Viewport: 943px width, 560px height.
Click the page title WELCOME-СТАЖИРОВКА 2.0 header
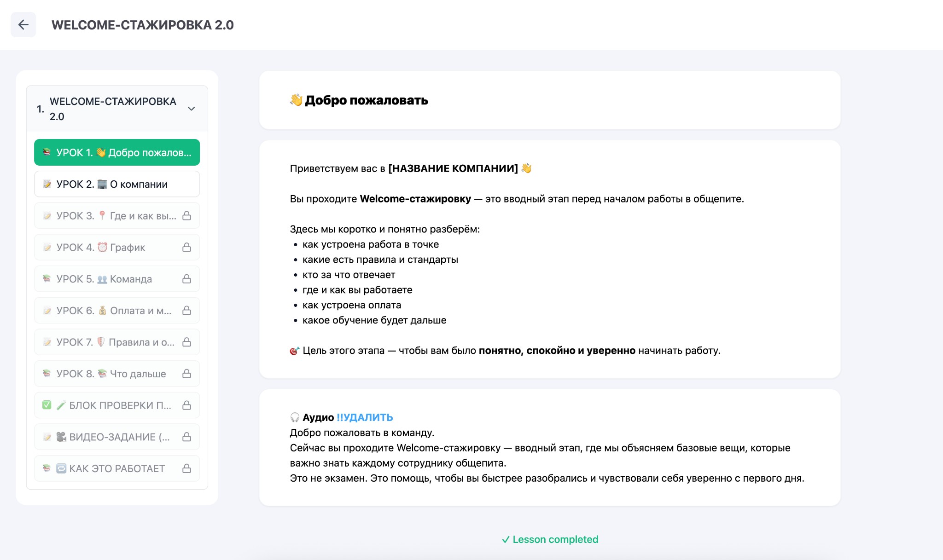point(143,25)
